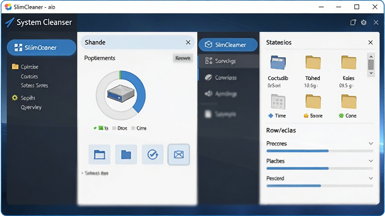Open the Coctudib blue folder
Screen dimensions: 385x216
click(x=278, y=63)
